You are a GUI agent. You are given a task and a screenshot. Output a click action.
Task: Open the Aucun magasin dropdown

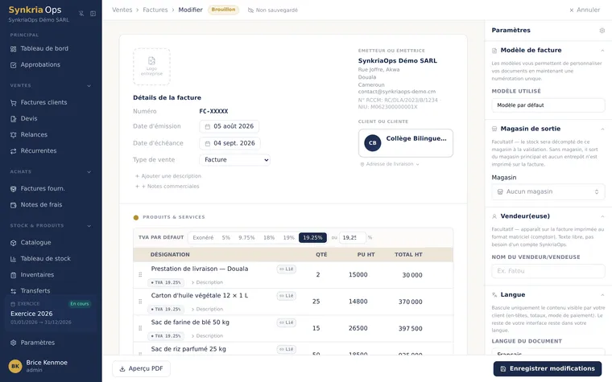coord(548,191)
